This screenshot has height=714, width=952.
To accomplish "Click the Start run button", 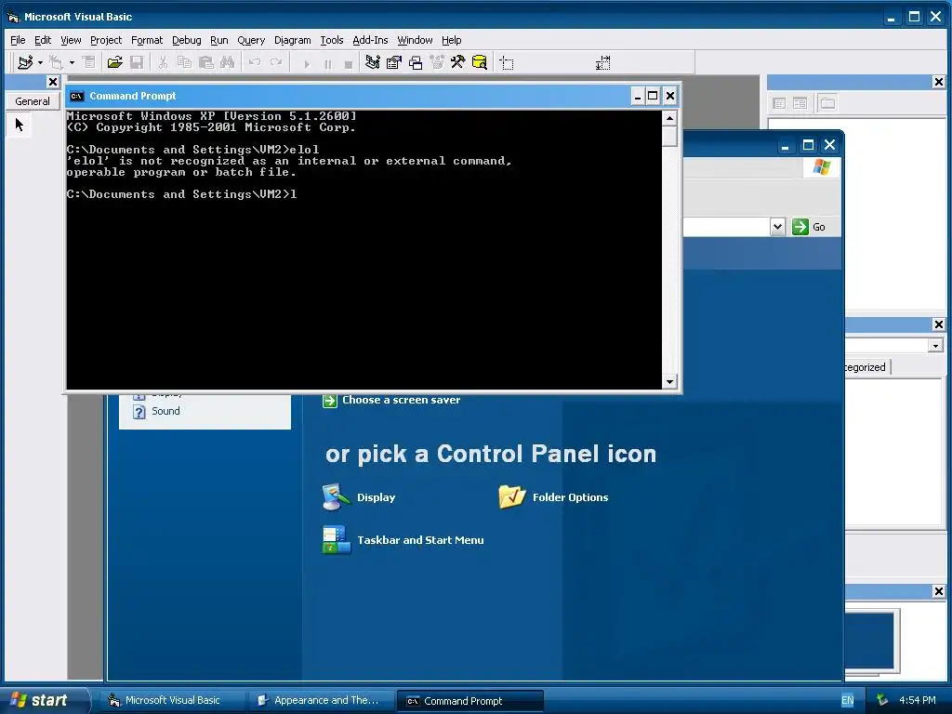I will click(307, 64).
